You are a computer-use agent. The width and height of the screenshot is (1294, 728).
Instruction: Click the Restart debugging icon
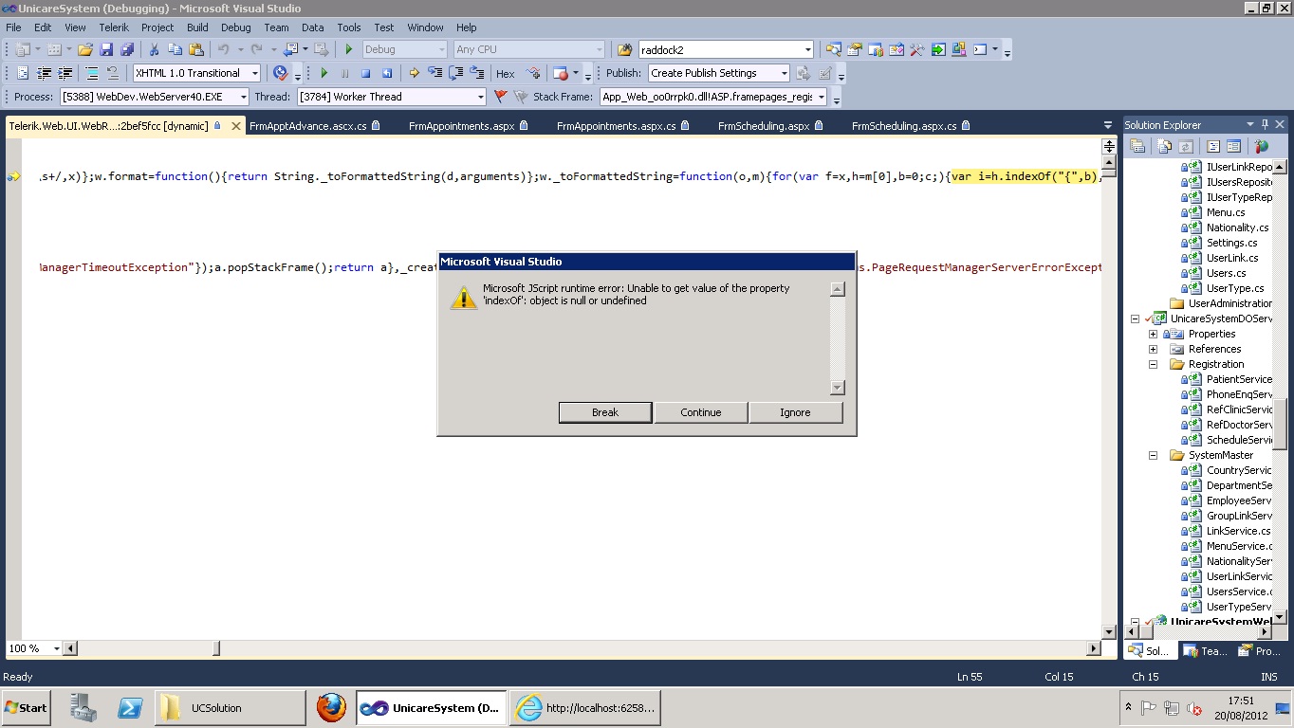click(386, 73)
